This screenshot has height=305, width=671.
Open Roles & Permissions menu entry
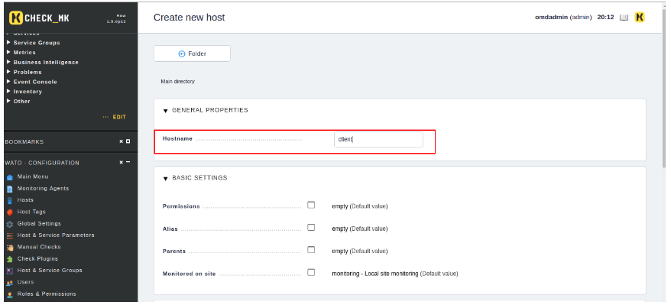pos(47,294)
